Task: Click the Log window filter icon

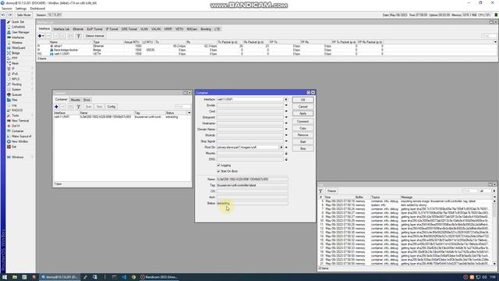Action: coord(320,190)
